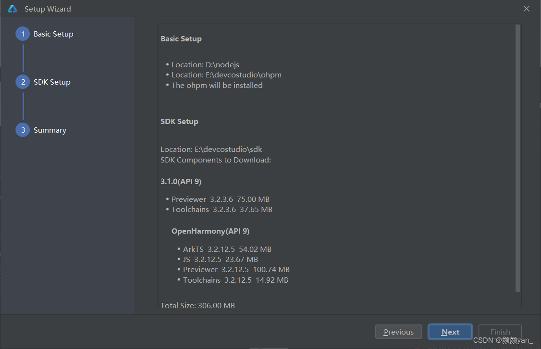Image resolution: width=541 pixels, height=349 pixels.
Task: Click the summary panel vertical scrollbar
Action: (518, 159)
